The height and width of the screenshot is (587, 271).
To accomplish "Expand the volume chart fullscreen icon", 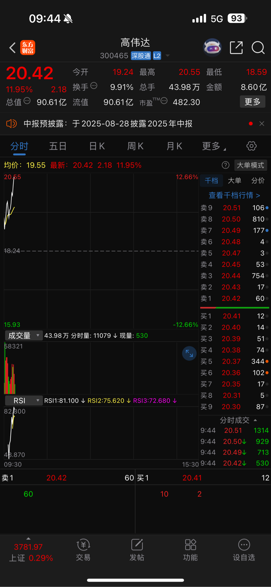I will [189, 353].
